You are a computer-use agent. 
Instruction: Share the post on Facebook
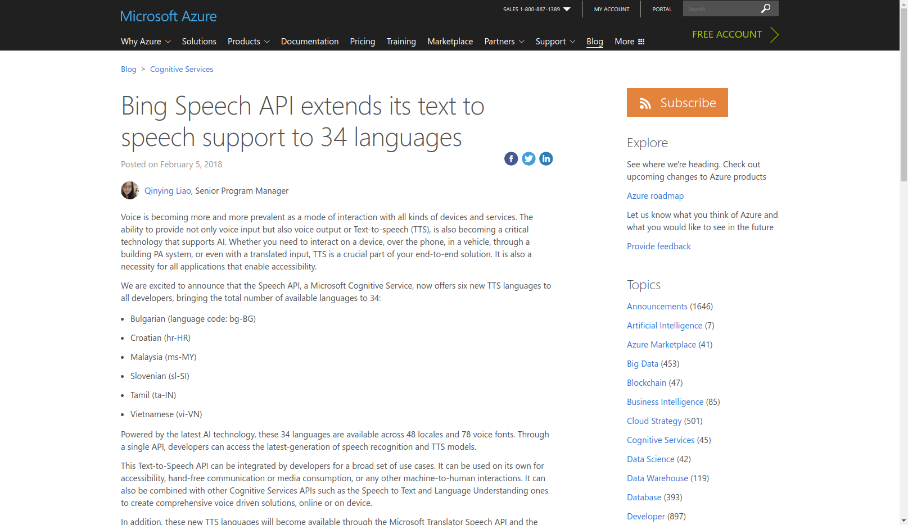pyautogui.click(x=511, y=159)
